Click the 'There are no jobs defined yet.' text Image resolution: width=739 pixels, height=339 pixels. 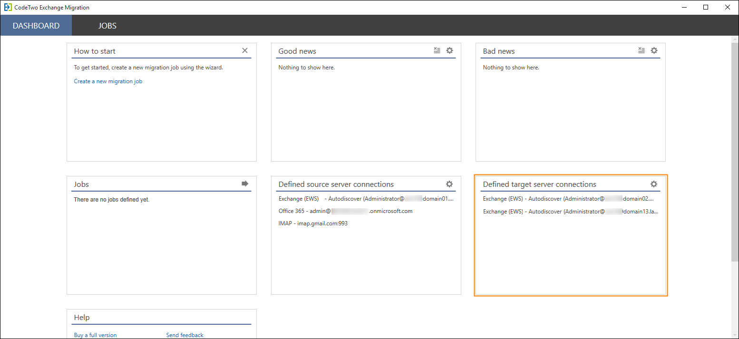pos(112,200)
